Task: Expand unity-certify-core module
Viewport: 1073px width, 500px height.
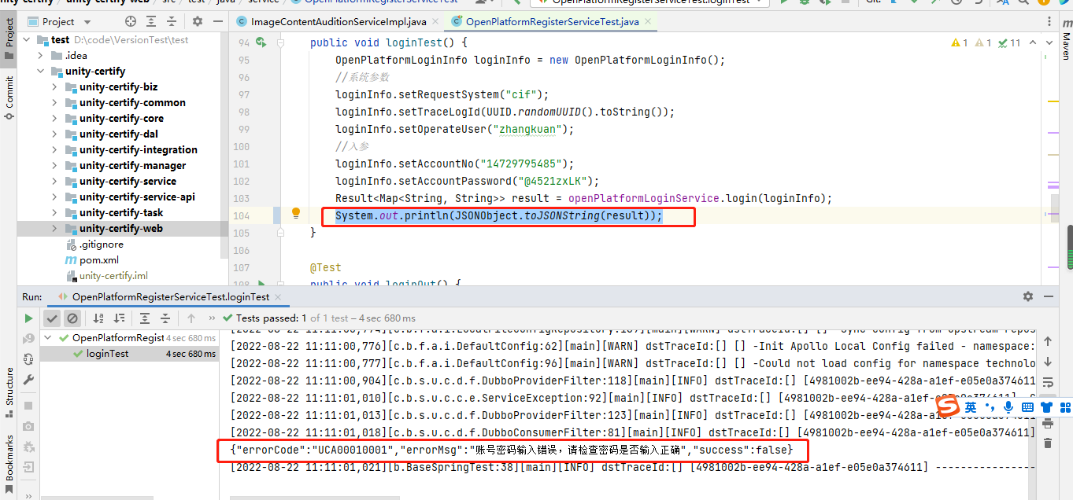Action: tap(55, 118)
